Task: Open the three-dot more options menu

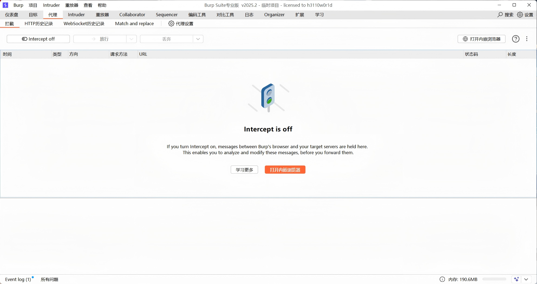Action: 527,39
